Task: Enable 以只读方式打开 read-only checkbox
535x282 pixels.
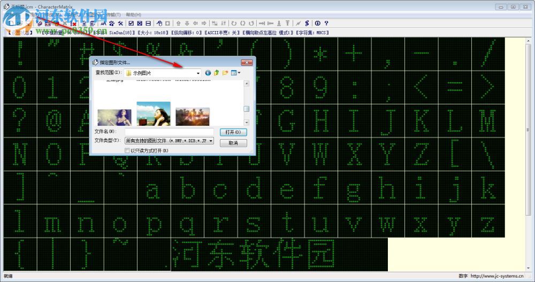Action: [127, 150]
